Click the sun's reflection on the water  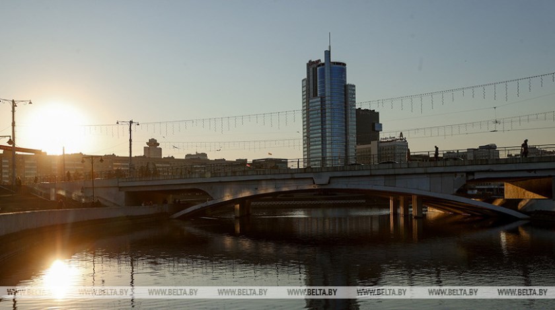(59, 276)
